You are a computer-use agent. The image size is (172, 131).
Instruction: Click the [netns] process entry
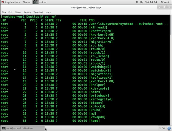click(95, 92)
